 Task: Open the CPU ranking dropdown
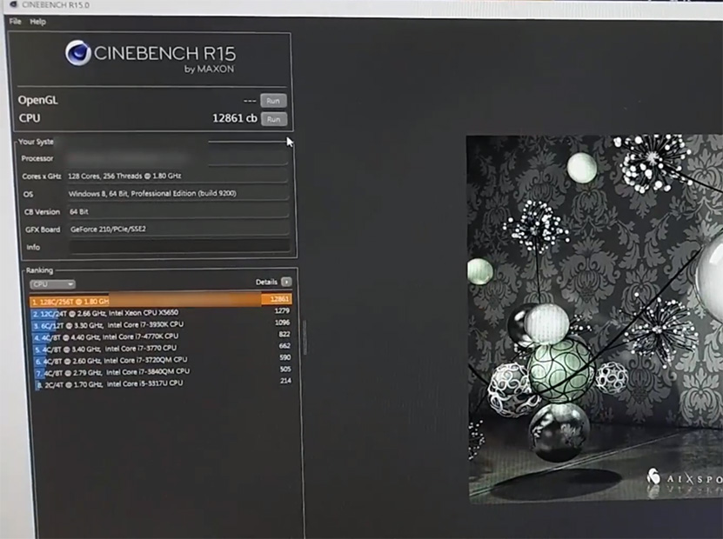click(52, 284)
